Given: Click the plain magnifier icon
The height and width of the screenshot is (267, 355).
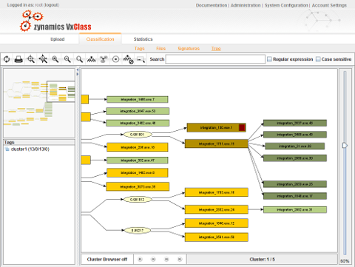Looking at the screenshot, I should click(x=79, y=59).
